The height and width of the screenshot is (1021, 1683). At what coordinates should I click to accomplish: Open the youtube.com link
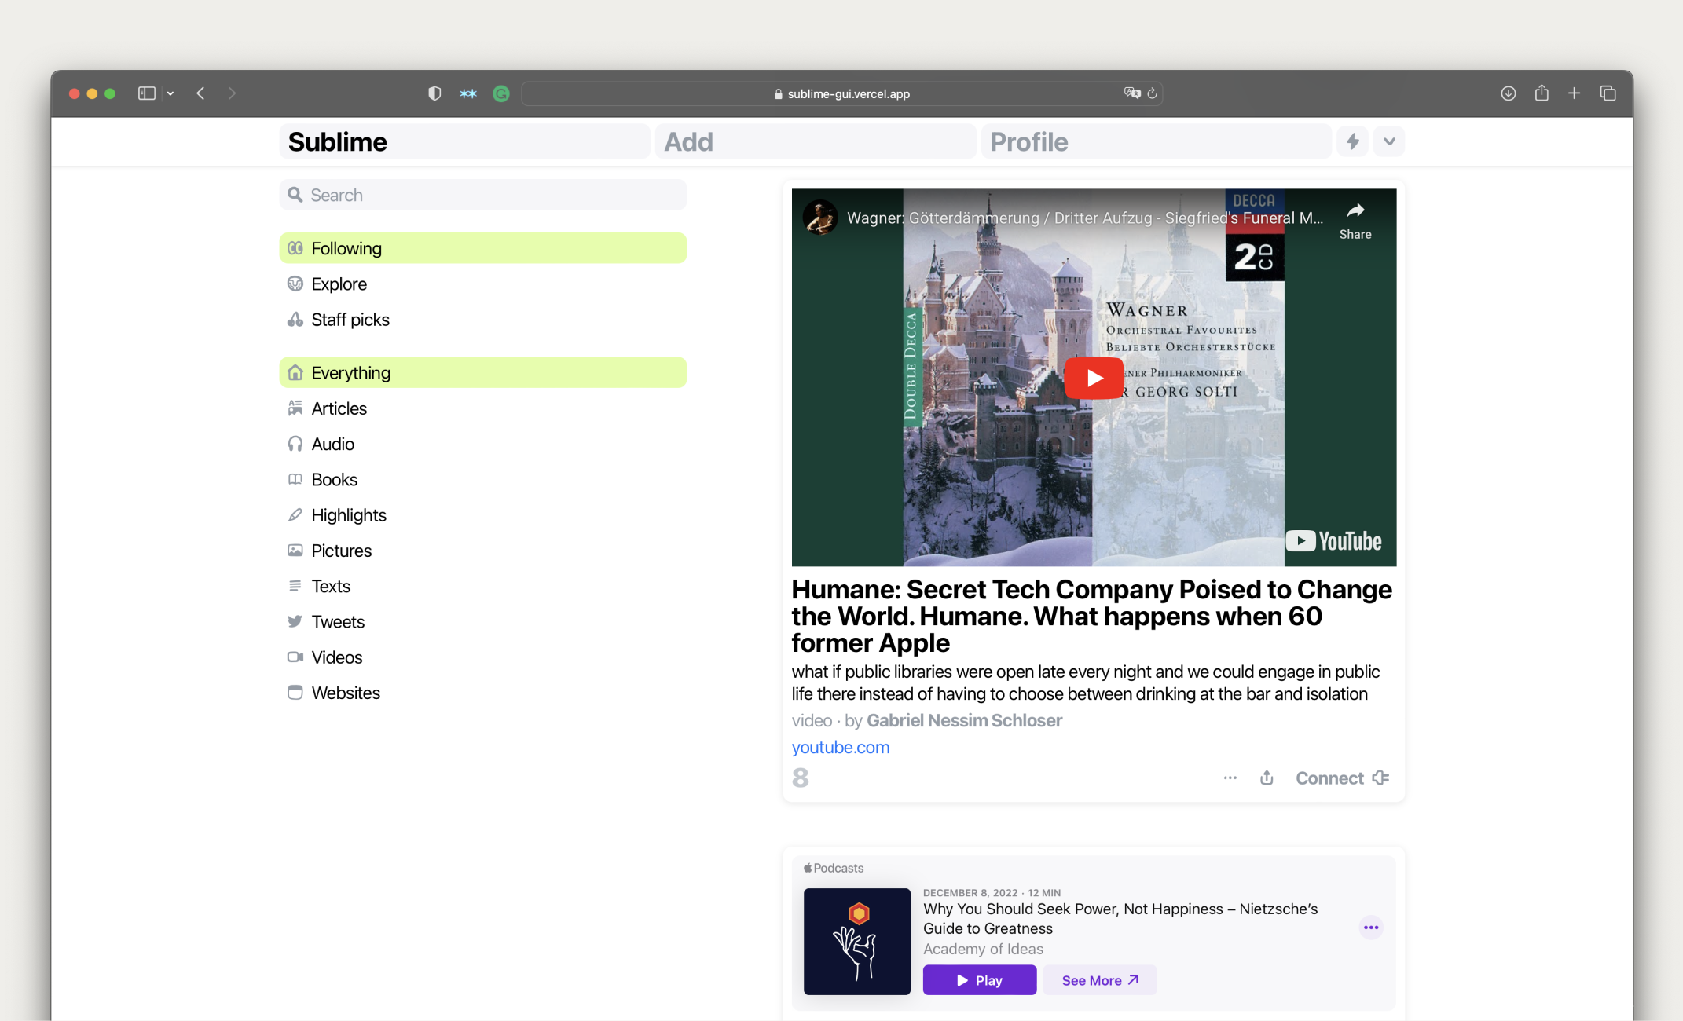840,747
